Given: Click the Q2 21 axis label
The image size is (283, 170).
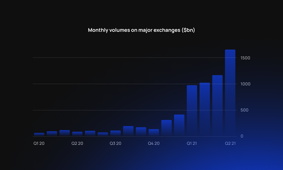Looking at the screenshot, I should (230, 143).
